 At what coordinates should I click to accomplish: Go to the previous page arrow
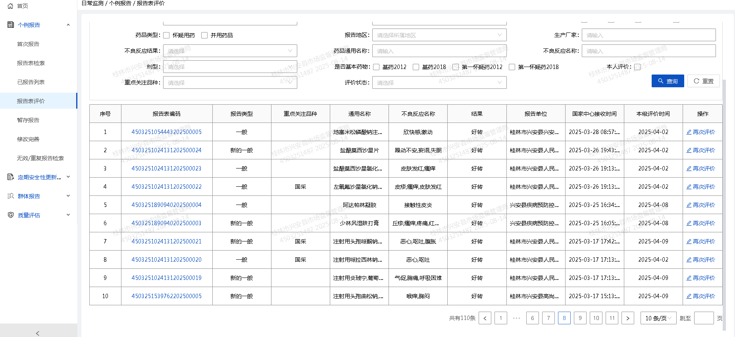pyautogui.click(x=485, y=318)
